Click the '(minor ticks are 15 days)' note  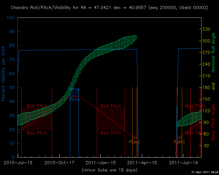109,170
